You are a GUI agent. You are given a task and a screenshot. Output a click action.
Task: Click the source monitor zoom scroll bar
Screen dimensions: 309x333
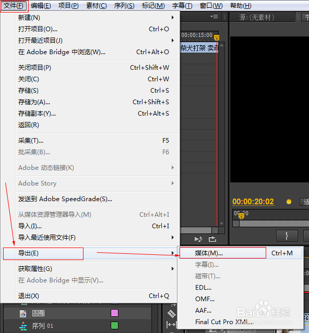(274, 224)
